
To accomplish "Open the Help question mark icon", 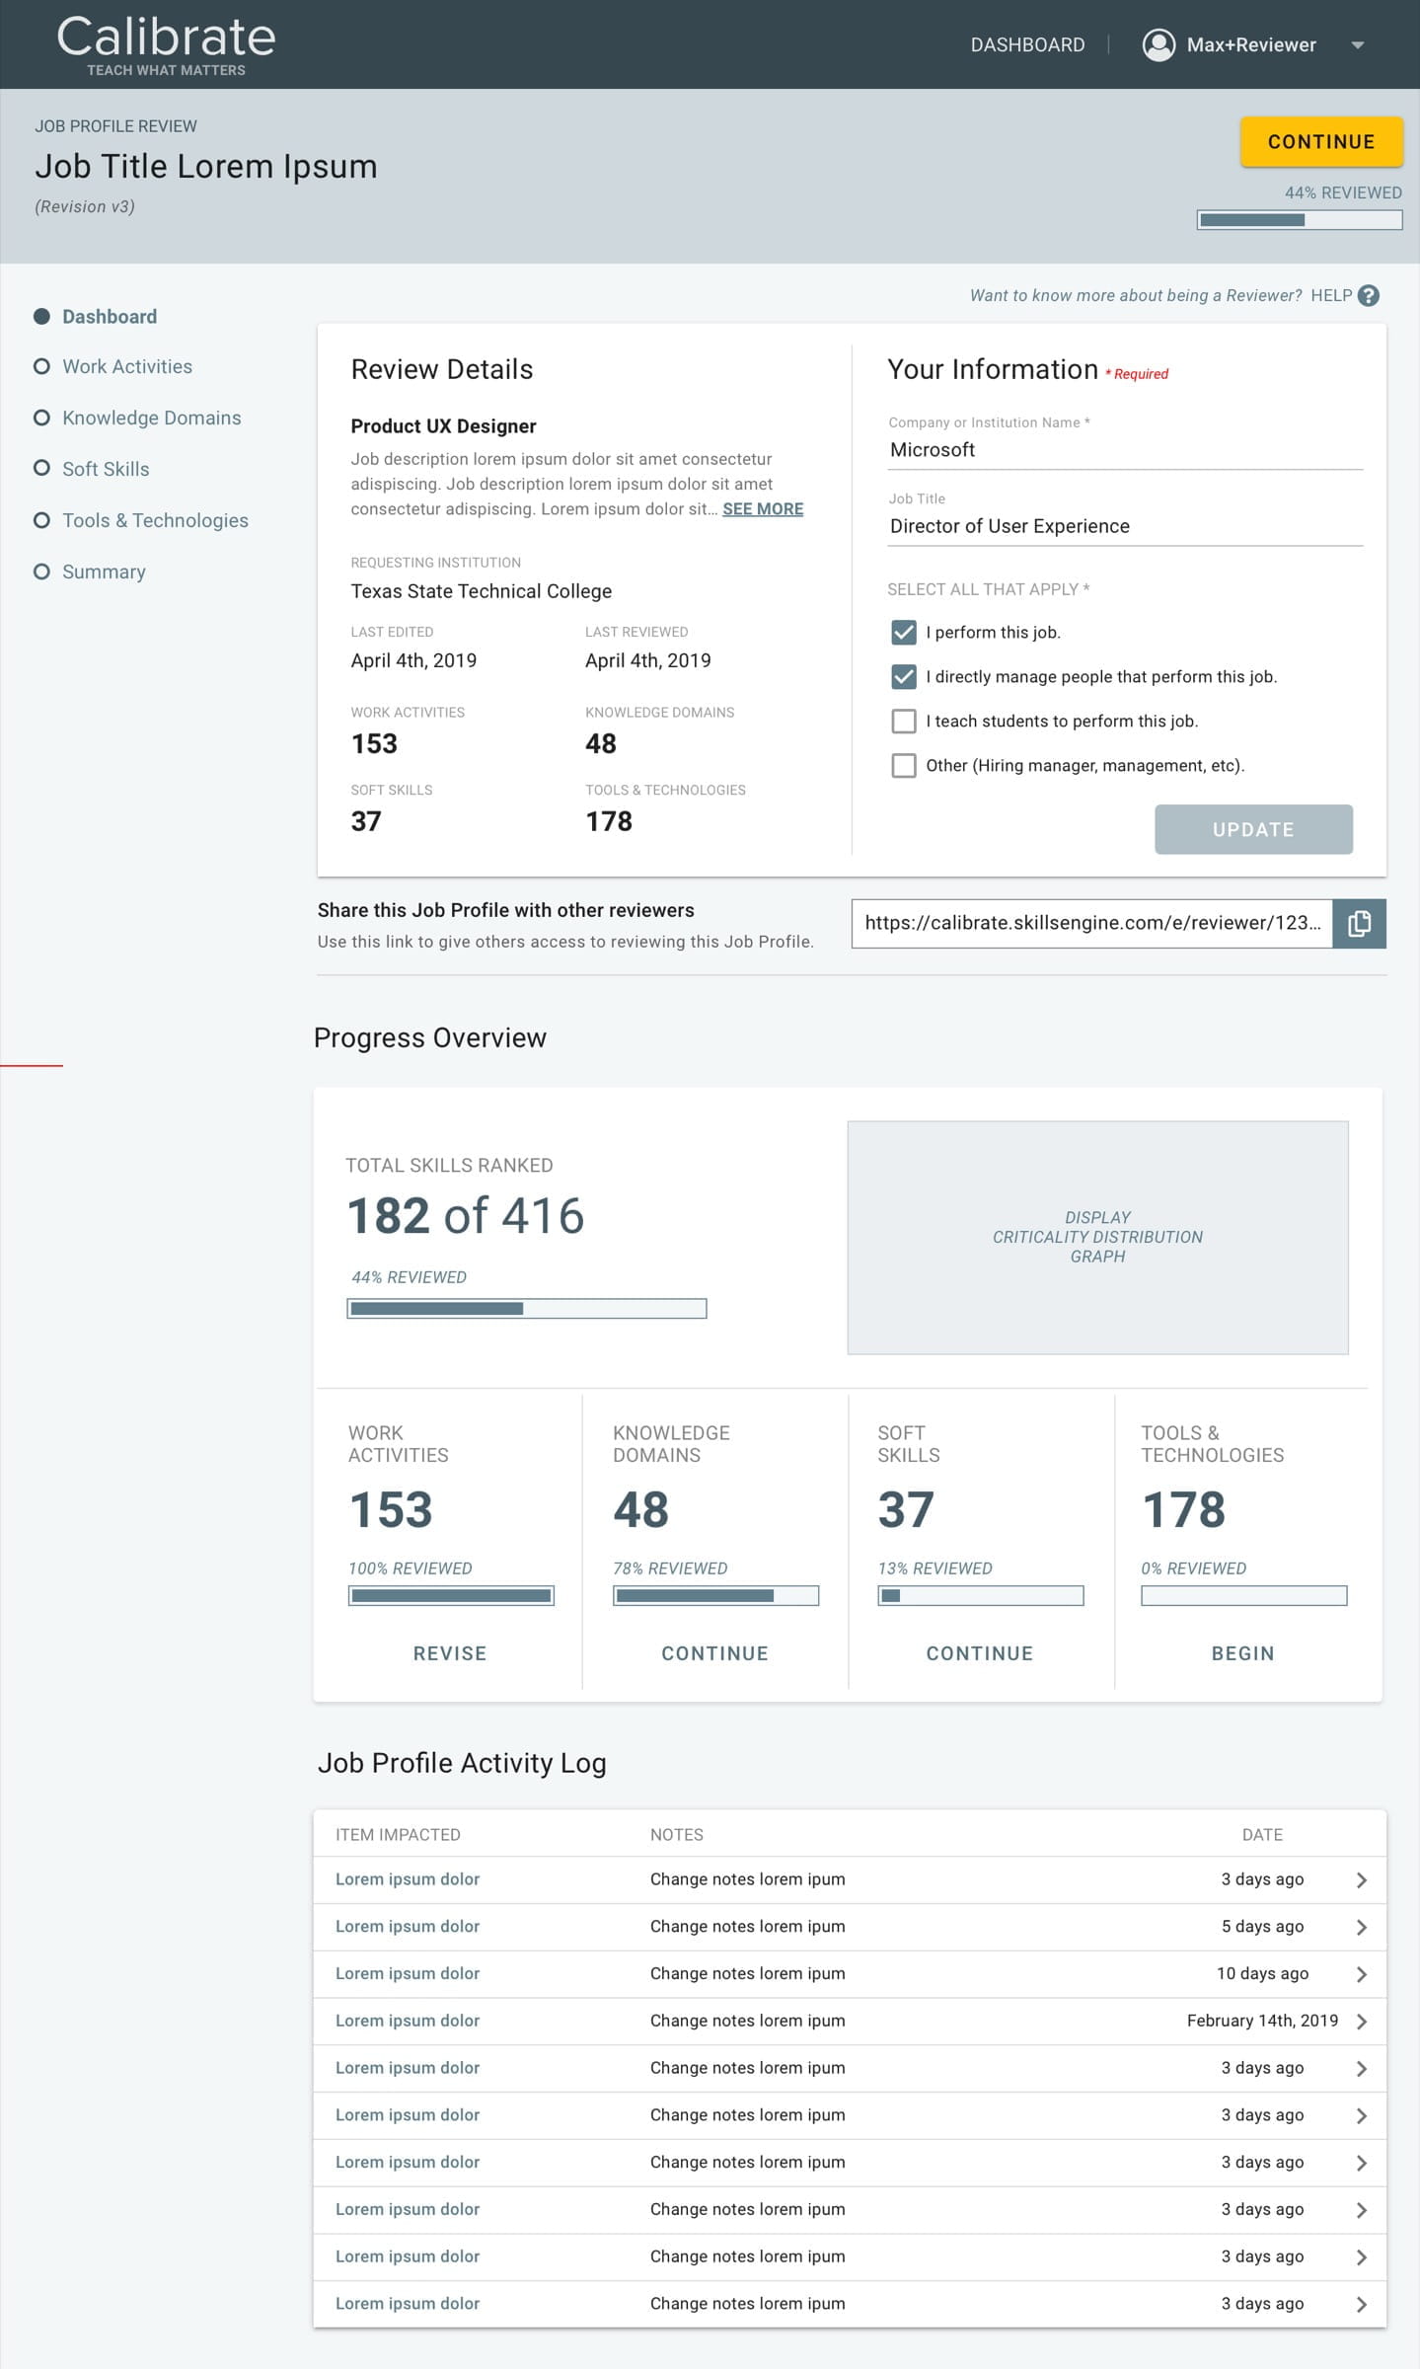I will [x=1368, y=295].
